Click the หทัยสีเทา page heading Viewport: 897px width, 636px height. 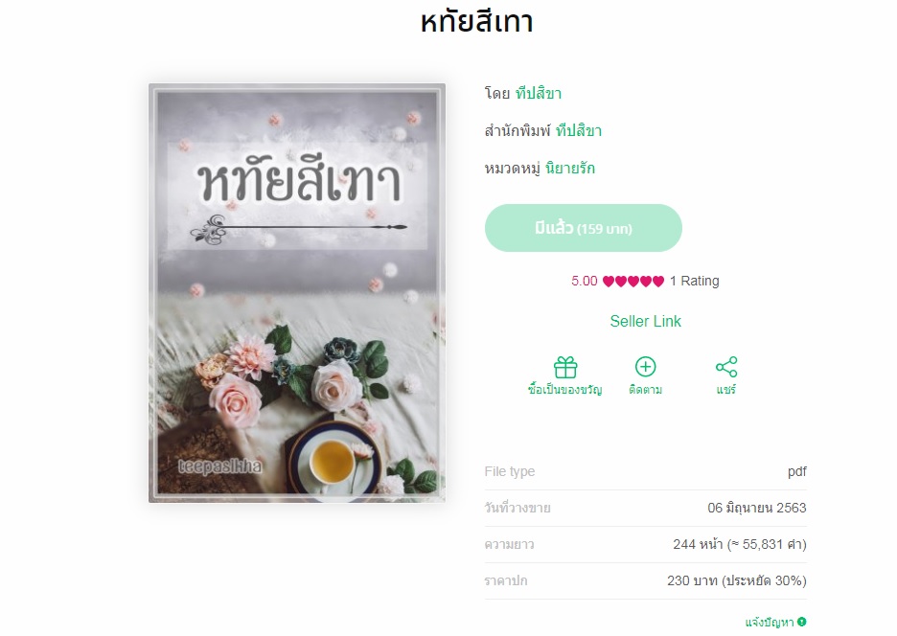click(x=476, y=23)
